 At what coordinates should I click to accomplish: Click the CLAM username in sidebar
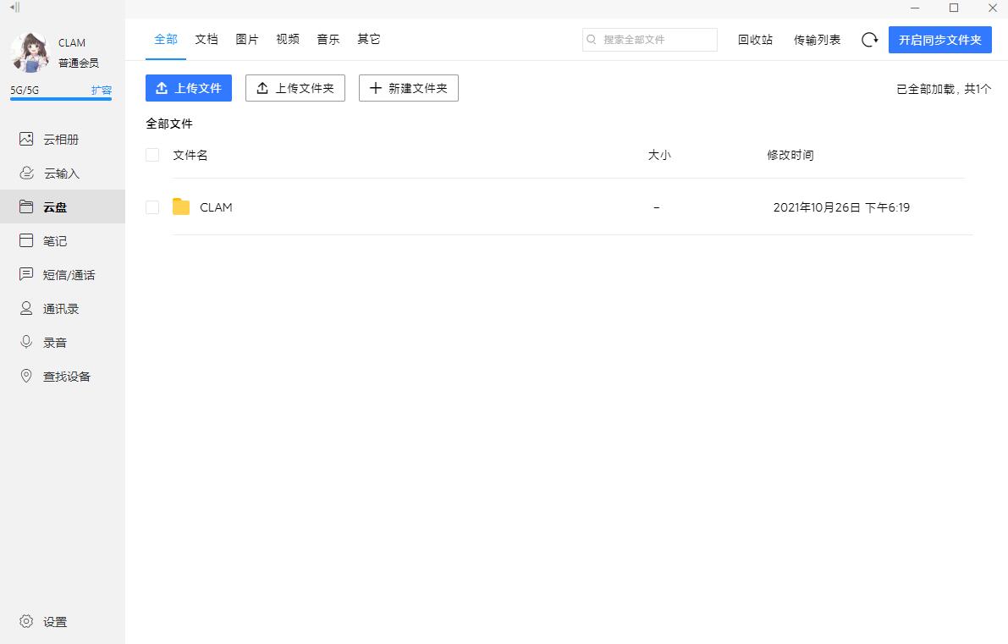tap(71, 43)
